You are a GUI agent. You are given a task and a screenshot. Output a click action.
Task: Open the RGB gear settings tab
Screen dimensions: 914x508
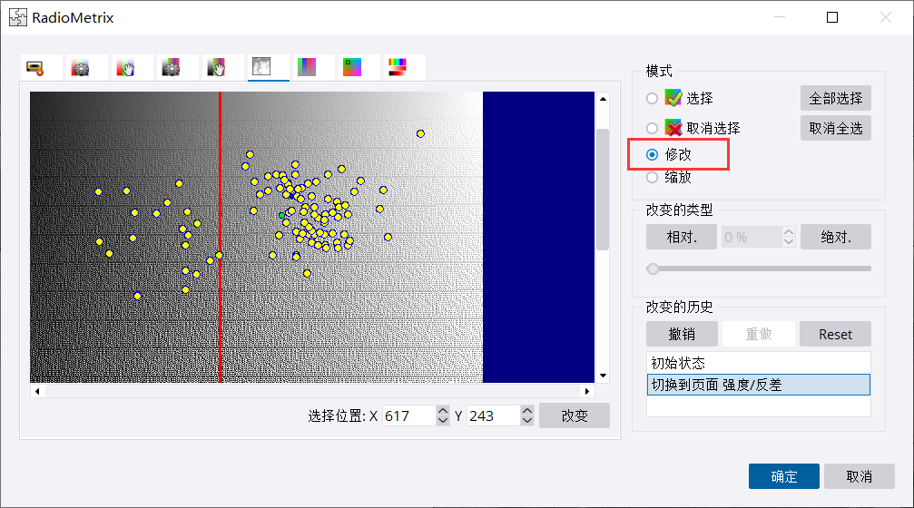(81, 67)
